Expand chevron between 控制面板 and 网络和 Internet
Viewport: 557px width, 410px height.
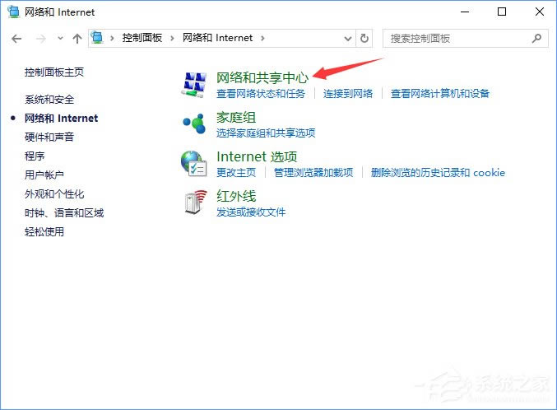click(172, 38)
